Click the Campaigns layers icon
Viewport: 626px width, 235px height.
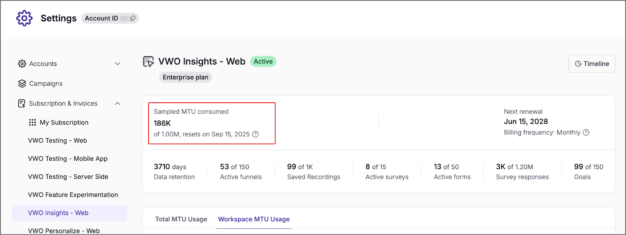[22, 84]
